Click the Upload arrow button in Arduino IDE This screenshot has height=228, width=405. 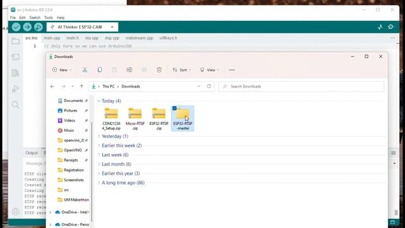[27, 27]
